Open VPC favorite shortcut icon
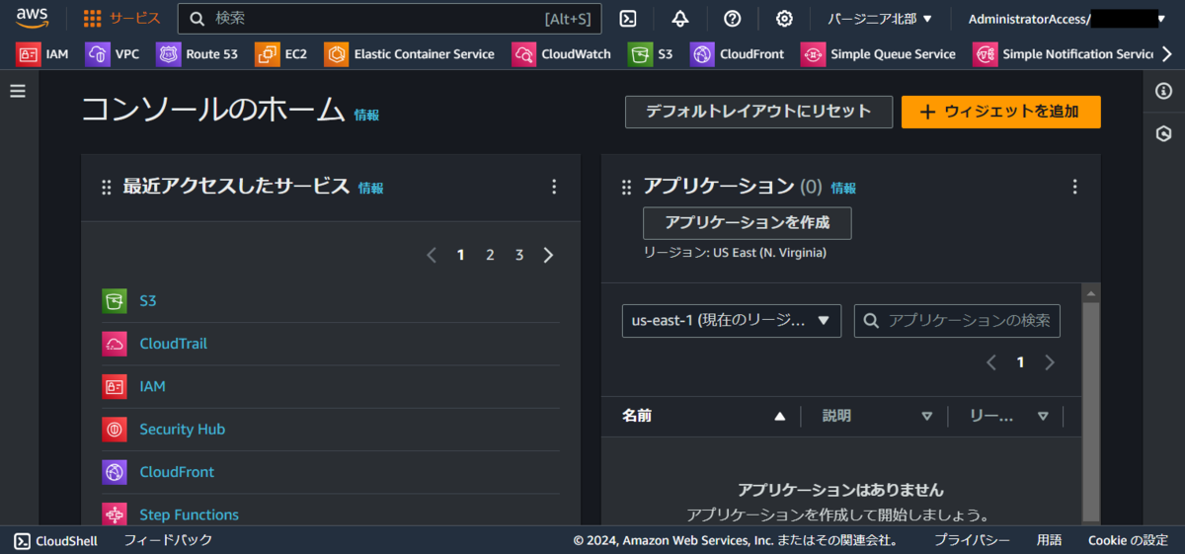The width and height of the screenshot is (1185, 554). (98, 54)
